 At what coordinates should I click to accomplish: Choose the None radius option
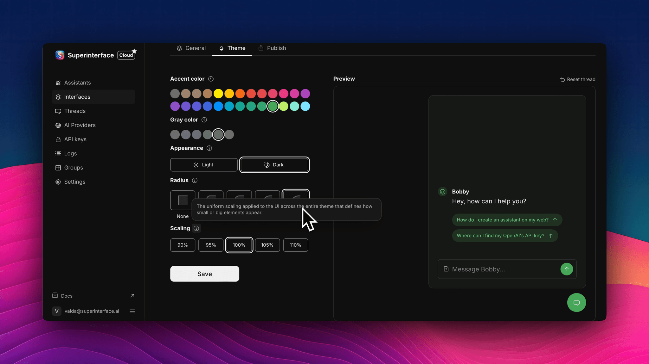click(x=183, y=200)
